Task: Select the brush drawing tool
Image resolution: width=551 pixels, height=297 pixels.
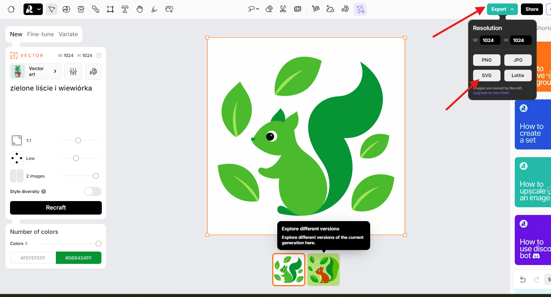Action: click(x=154, y=9)
